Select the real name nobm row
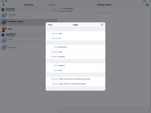The image size is (151, 113). 75,34
